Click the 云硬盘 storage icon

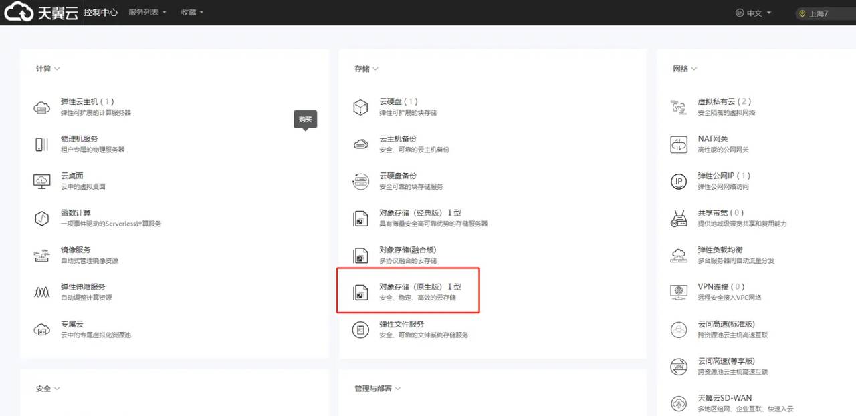(x=360, y=107)
